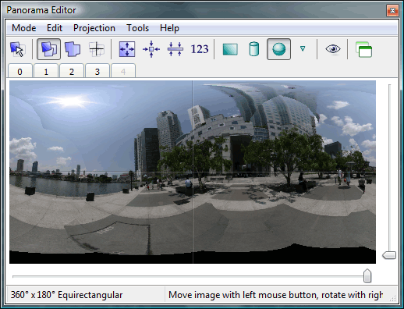This screenshot has width=404, height=309.
Task: Click the set center point crosshair icon
Action: point(97,49)
